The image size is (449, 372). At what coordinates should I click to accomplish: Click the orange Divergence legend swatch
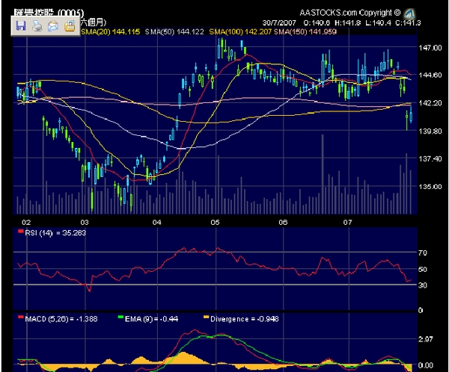(207, 317)
